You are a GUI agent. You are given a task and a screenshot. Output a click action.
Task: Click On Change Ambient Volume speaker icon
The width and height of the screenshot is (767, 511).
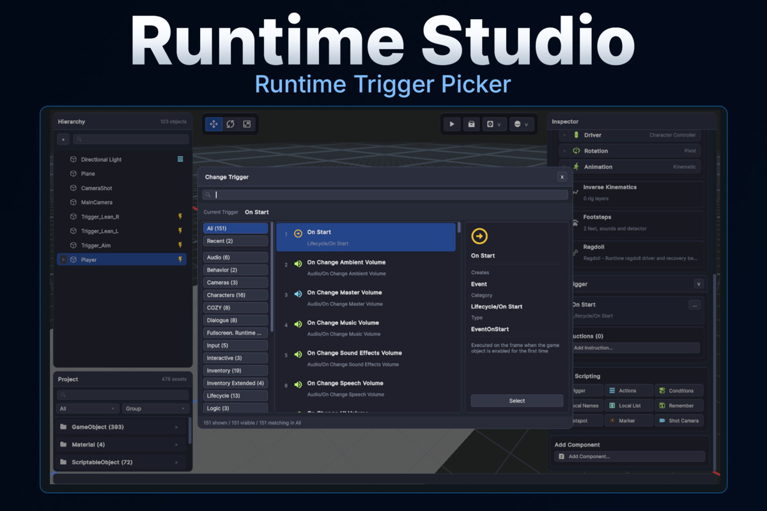point(298,264)
